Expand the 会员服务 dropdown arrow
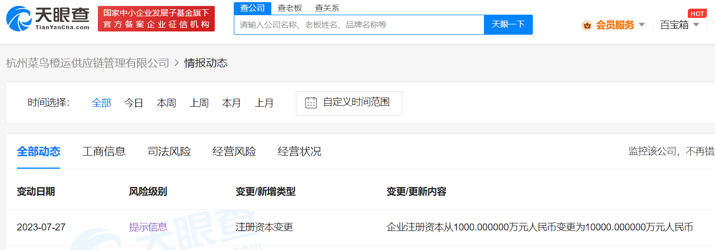Viewport: 715px width, 250px height. click(x=642, y=25)
